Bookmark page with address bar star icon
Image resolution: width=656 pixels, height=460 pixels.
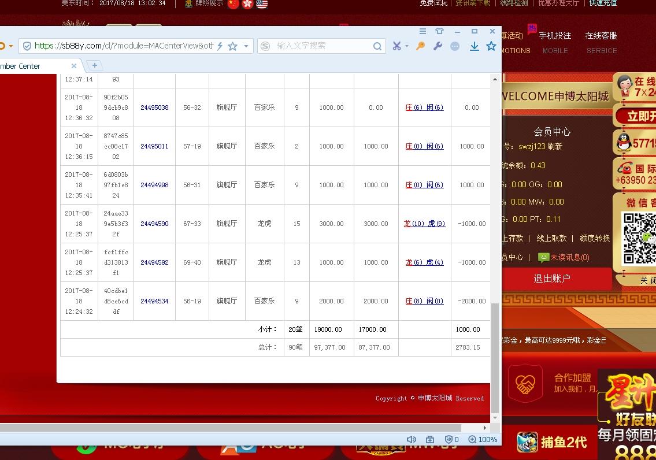point(232,46)
